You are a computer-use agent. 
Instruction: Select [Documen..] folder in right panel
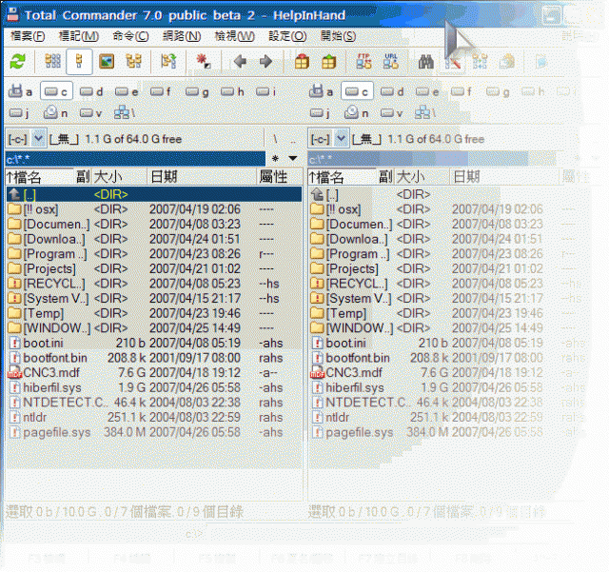coord(448,225)
